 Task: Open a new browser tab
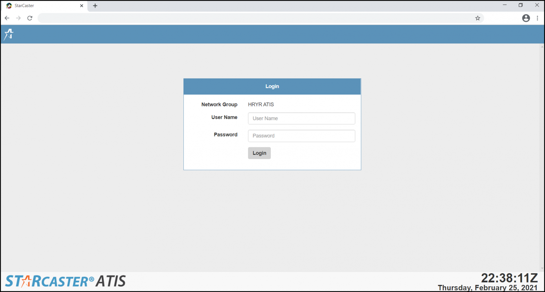[x=95, y=6]
